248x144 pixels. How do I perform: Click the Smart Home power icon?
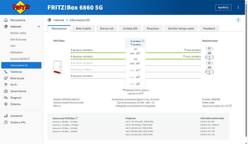click(6, 91)
